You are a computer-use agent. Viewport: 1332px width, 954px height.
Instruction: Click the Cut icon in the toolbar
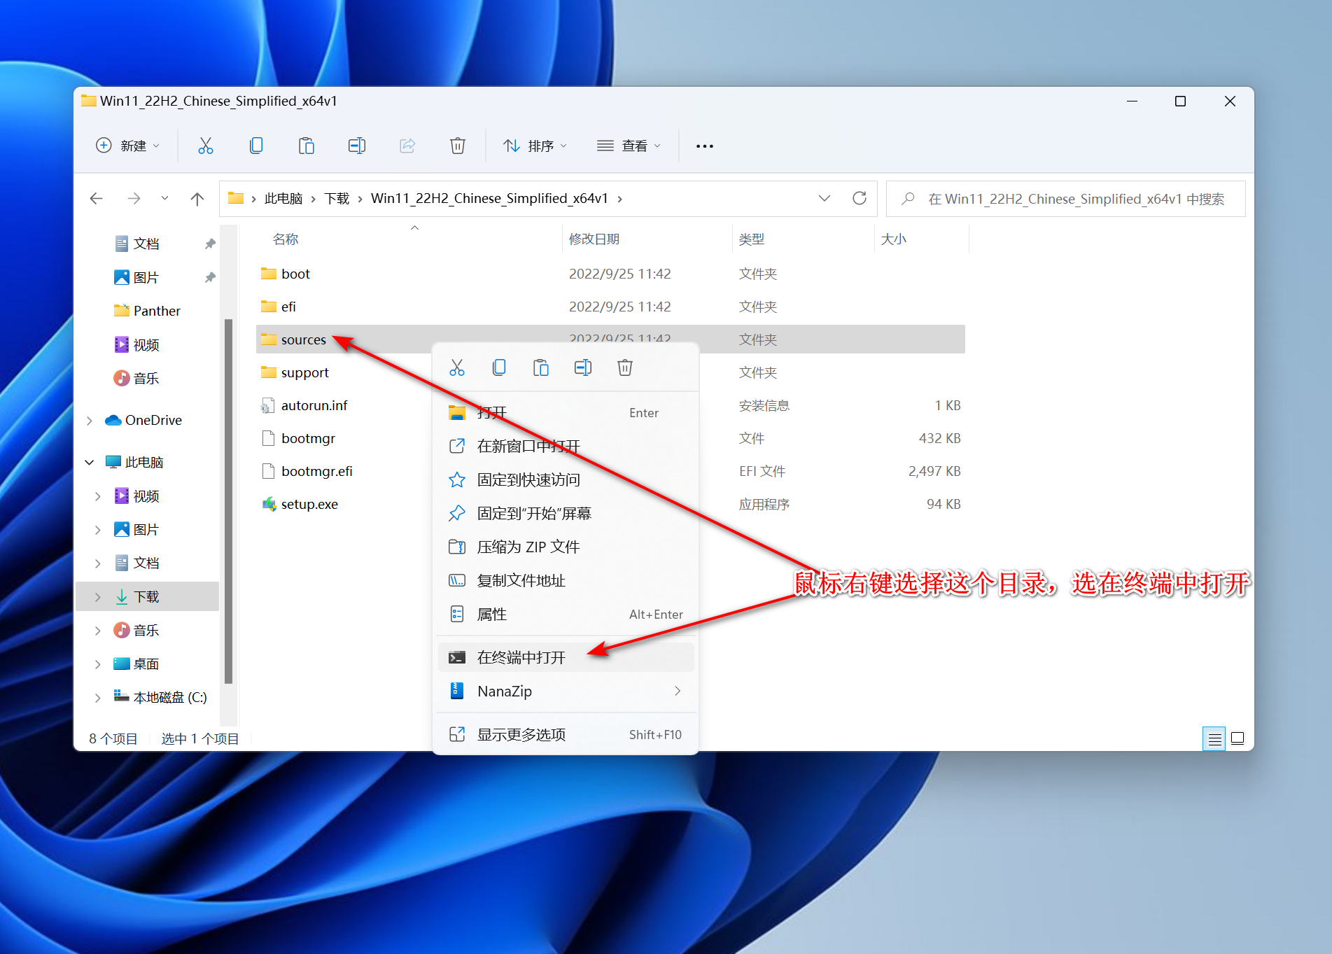pyautogui.click(x=205, y=146)
